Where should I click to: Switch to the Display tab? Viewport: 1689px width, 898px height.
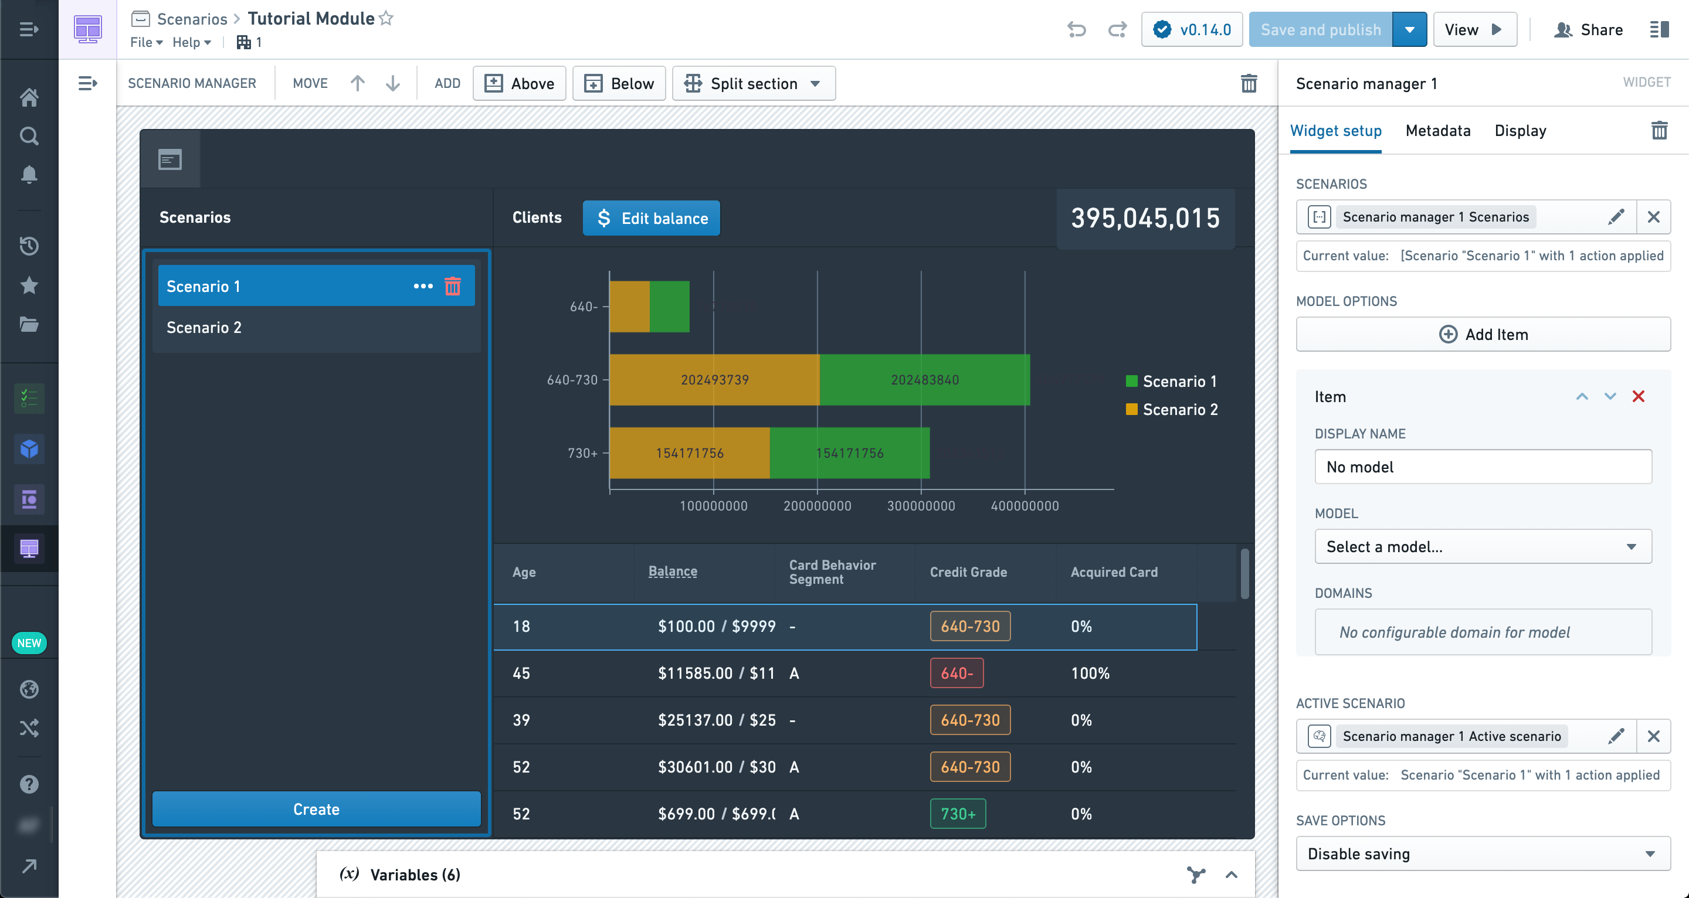[1520, 131]
